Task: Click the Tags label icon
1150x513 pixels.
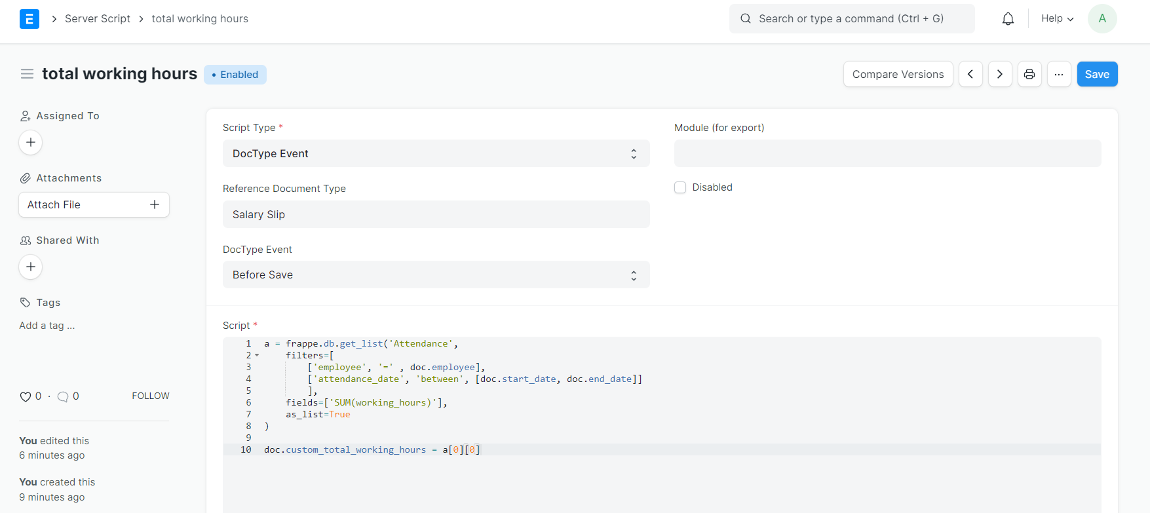Action: pos(26,303)
